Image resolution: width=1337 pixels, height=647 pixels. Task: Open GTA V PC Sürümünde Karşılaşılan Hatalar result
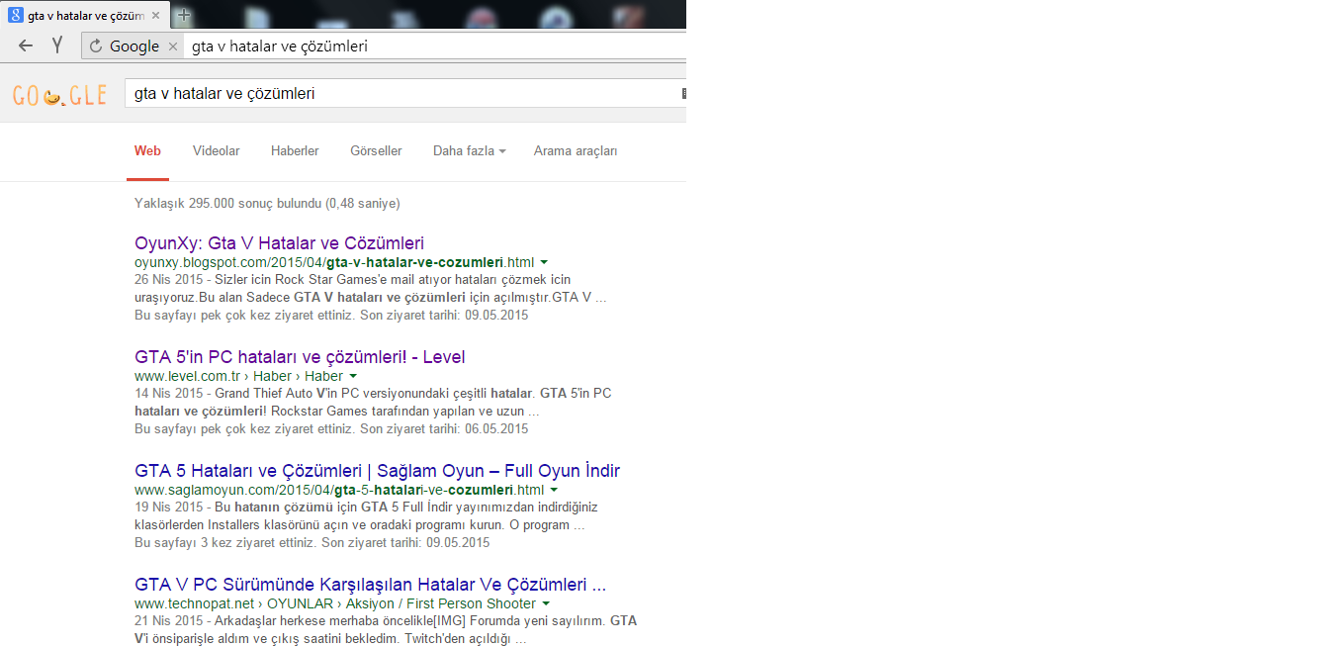point(370,585)
